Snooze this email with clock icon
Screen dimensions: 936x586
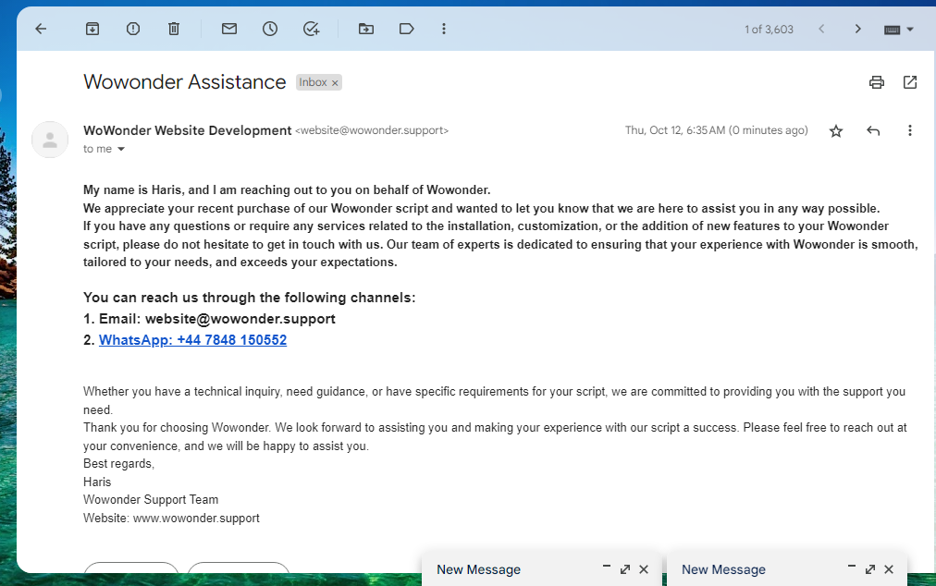pyautogui.click(x=270, y=29)
